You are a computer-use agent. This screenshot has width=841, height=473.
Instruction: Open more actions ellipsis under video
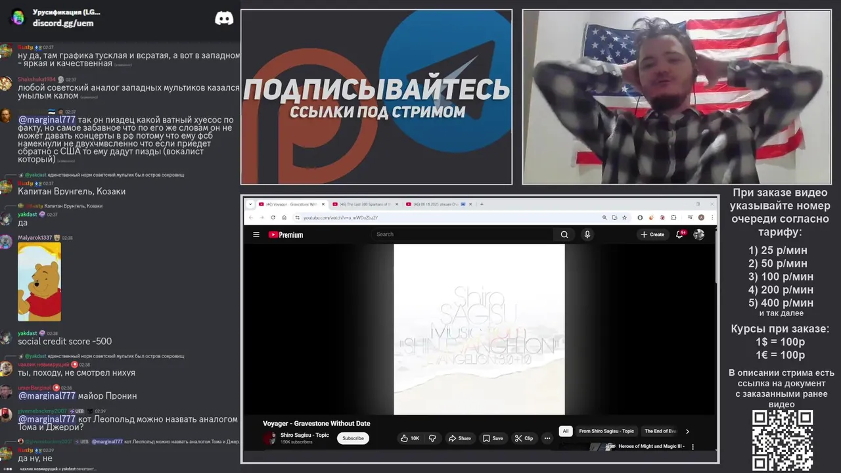(547, 438)
